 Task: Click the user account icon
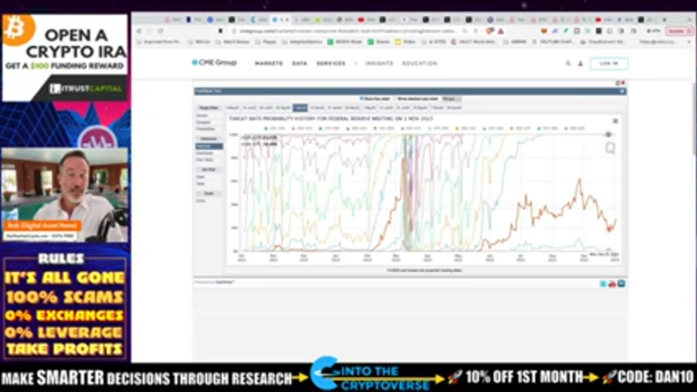click(x=580, y=63)
